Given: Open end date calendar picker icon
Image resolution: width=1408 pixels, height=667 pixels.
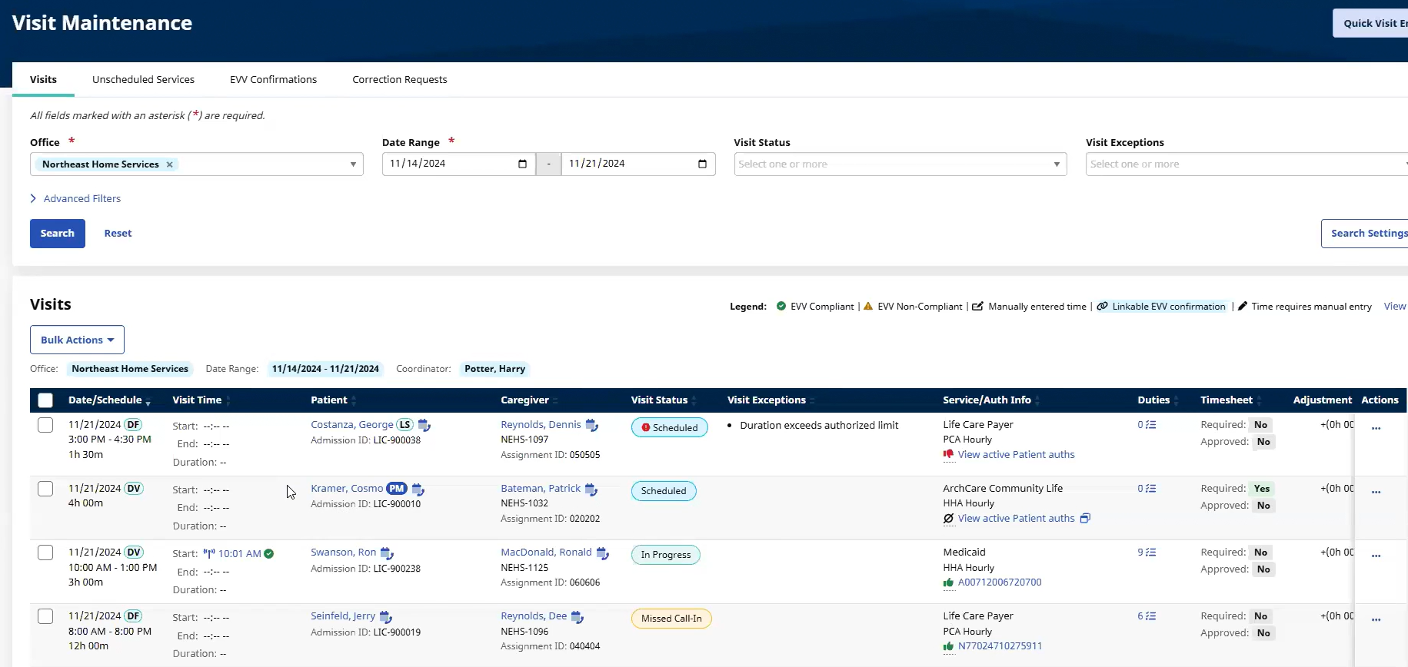Looking at the screenshot, I should pyautogui.click(x=702, y=164).
